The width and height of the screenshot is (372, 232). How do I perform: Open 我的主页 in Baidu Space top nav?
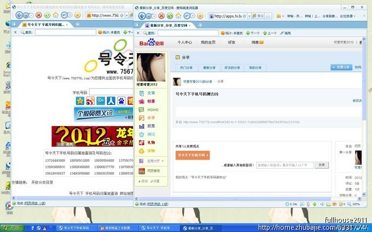click(x=208, y=43)
